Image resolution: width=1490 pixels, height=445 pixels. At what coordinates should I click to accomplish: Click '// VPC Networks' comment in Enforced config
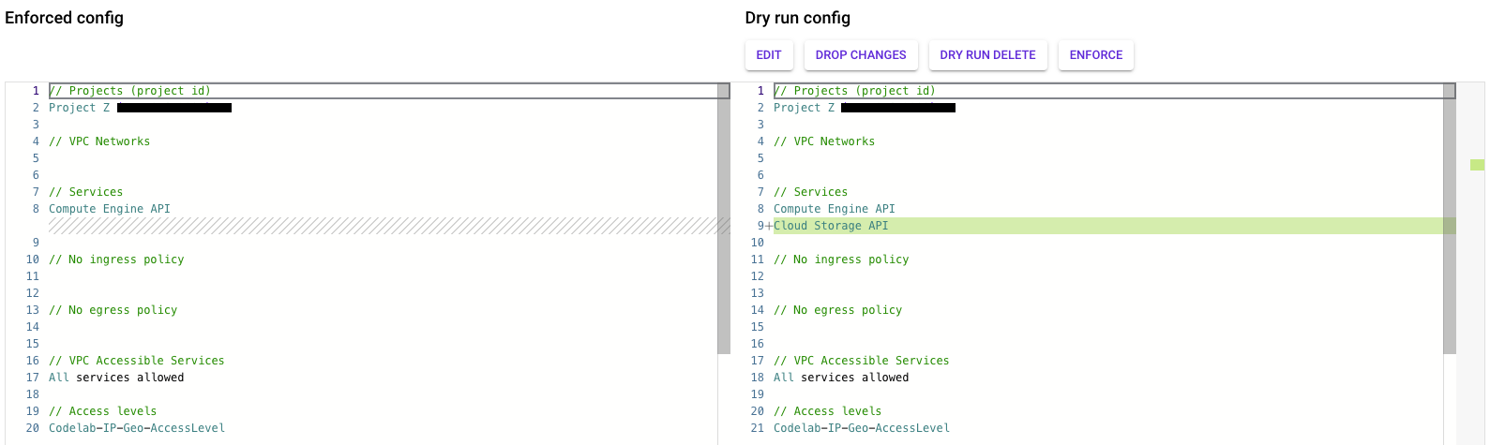pos(99,141)
